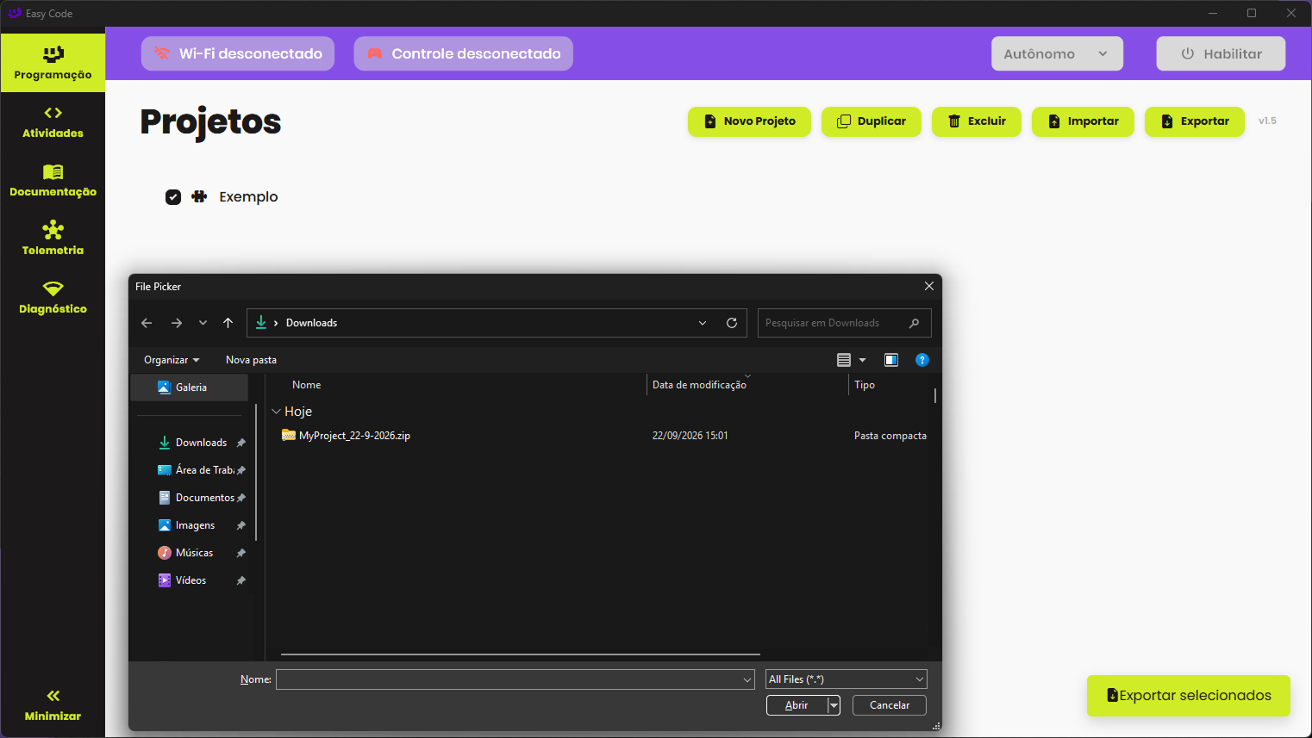Viewport: 1312px width, 738px height.
Task: Open the Diagnóstico sidebar section
Action: tap(53, 297)
